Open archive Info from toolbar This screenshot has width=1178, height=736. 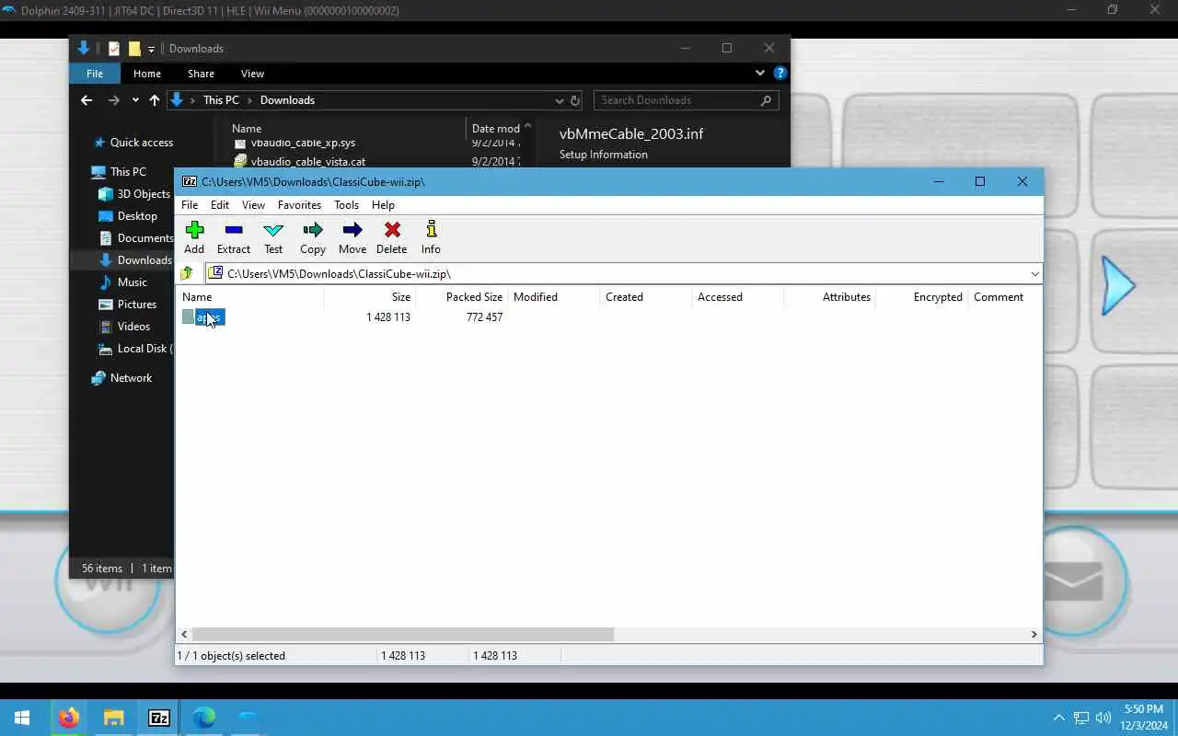pyautogui.click(x=431, y=237)
